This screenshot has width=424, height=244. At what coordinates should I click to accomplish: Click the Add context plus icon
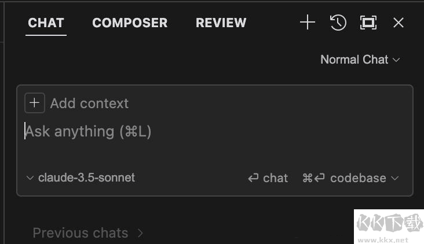pyautogui.click(x=35, y=103)
